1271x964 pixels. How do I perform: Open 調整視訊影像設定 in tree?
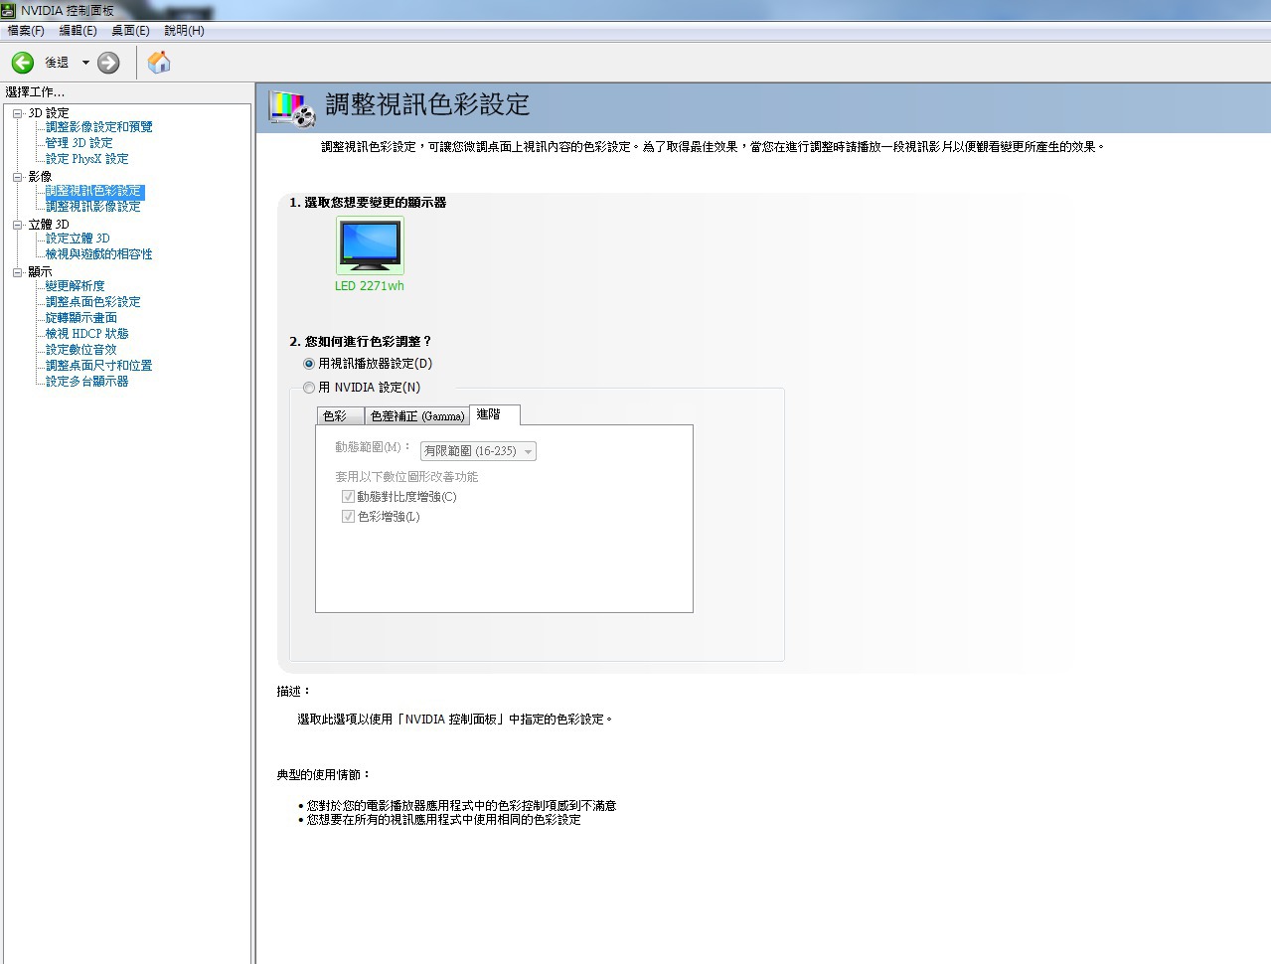tap(92, 207)
